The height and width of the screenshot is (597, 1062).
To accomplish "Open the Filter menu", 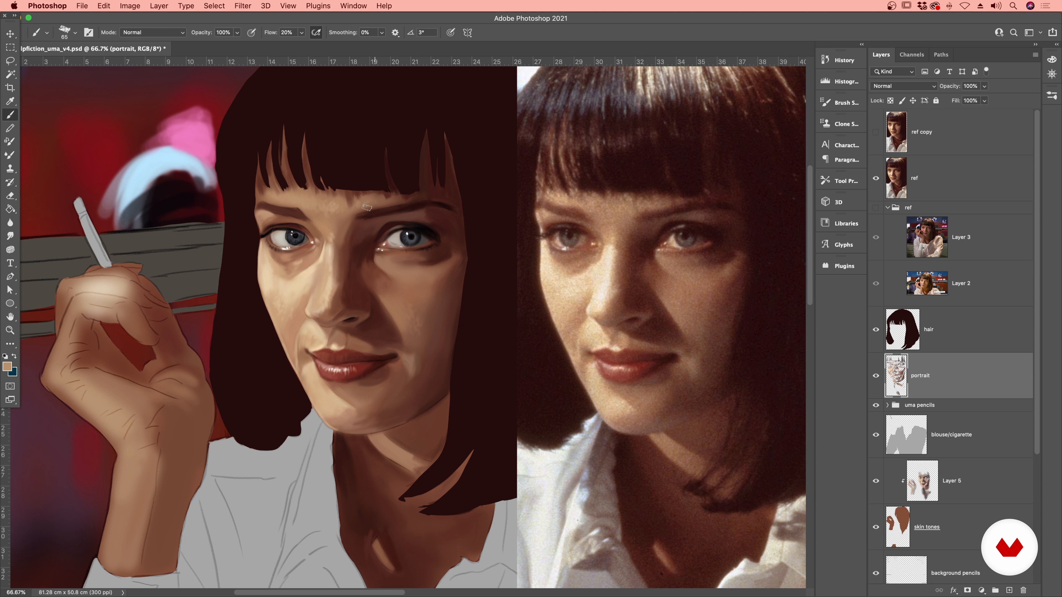I will pos(243,6).
